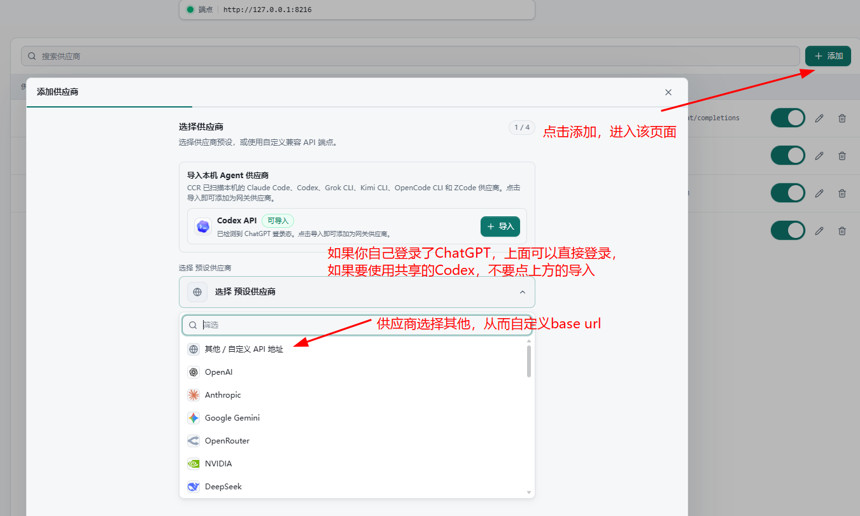Import the Codex API provider with 导入

500,227
